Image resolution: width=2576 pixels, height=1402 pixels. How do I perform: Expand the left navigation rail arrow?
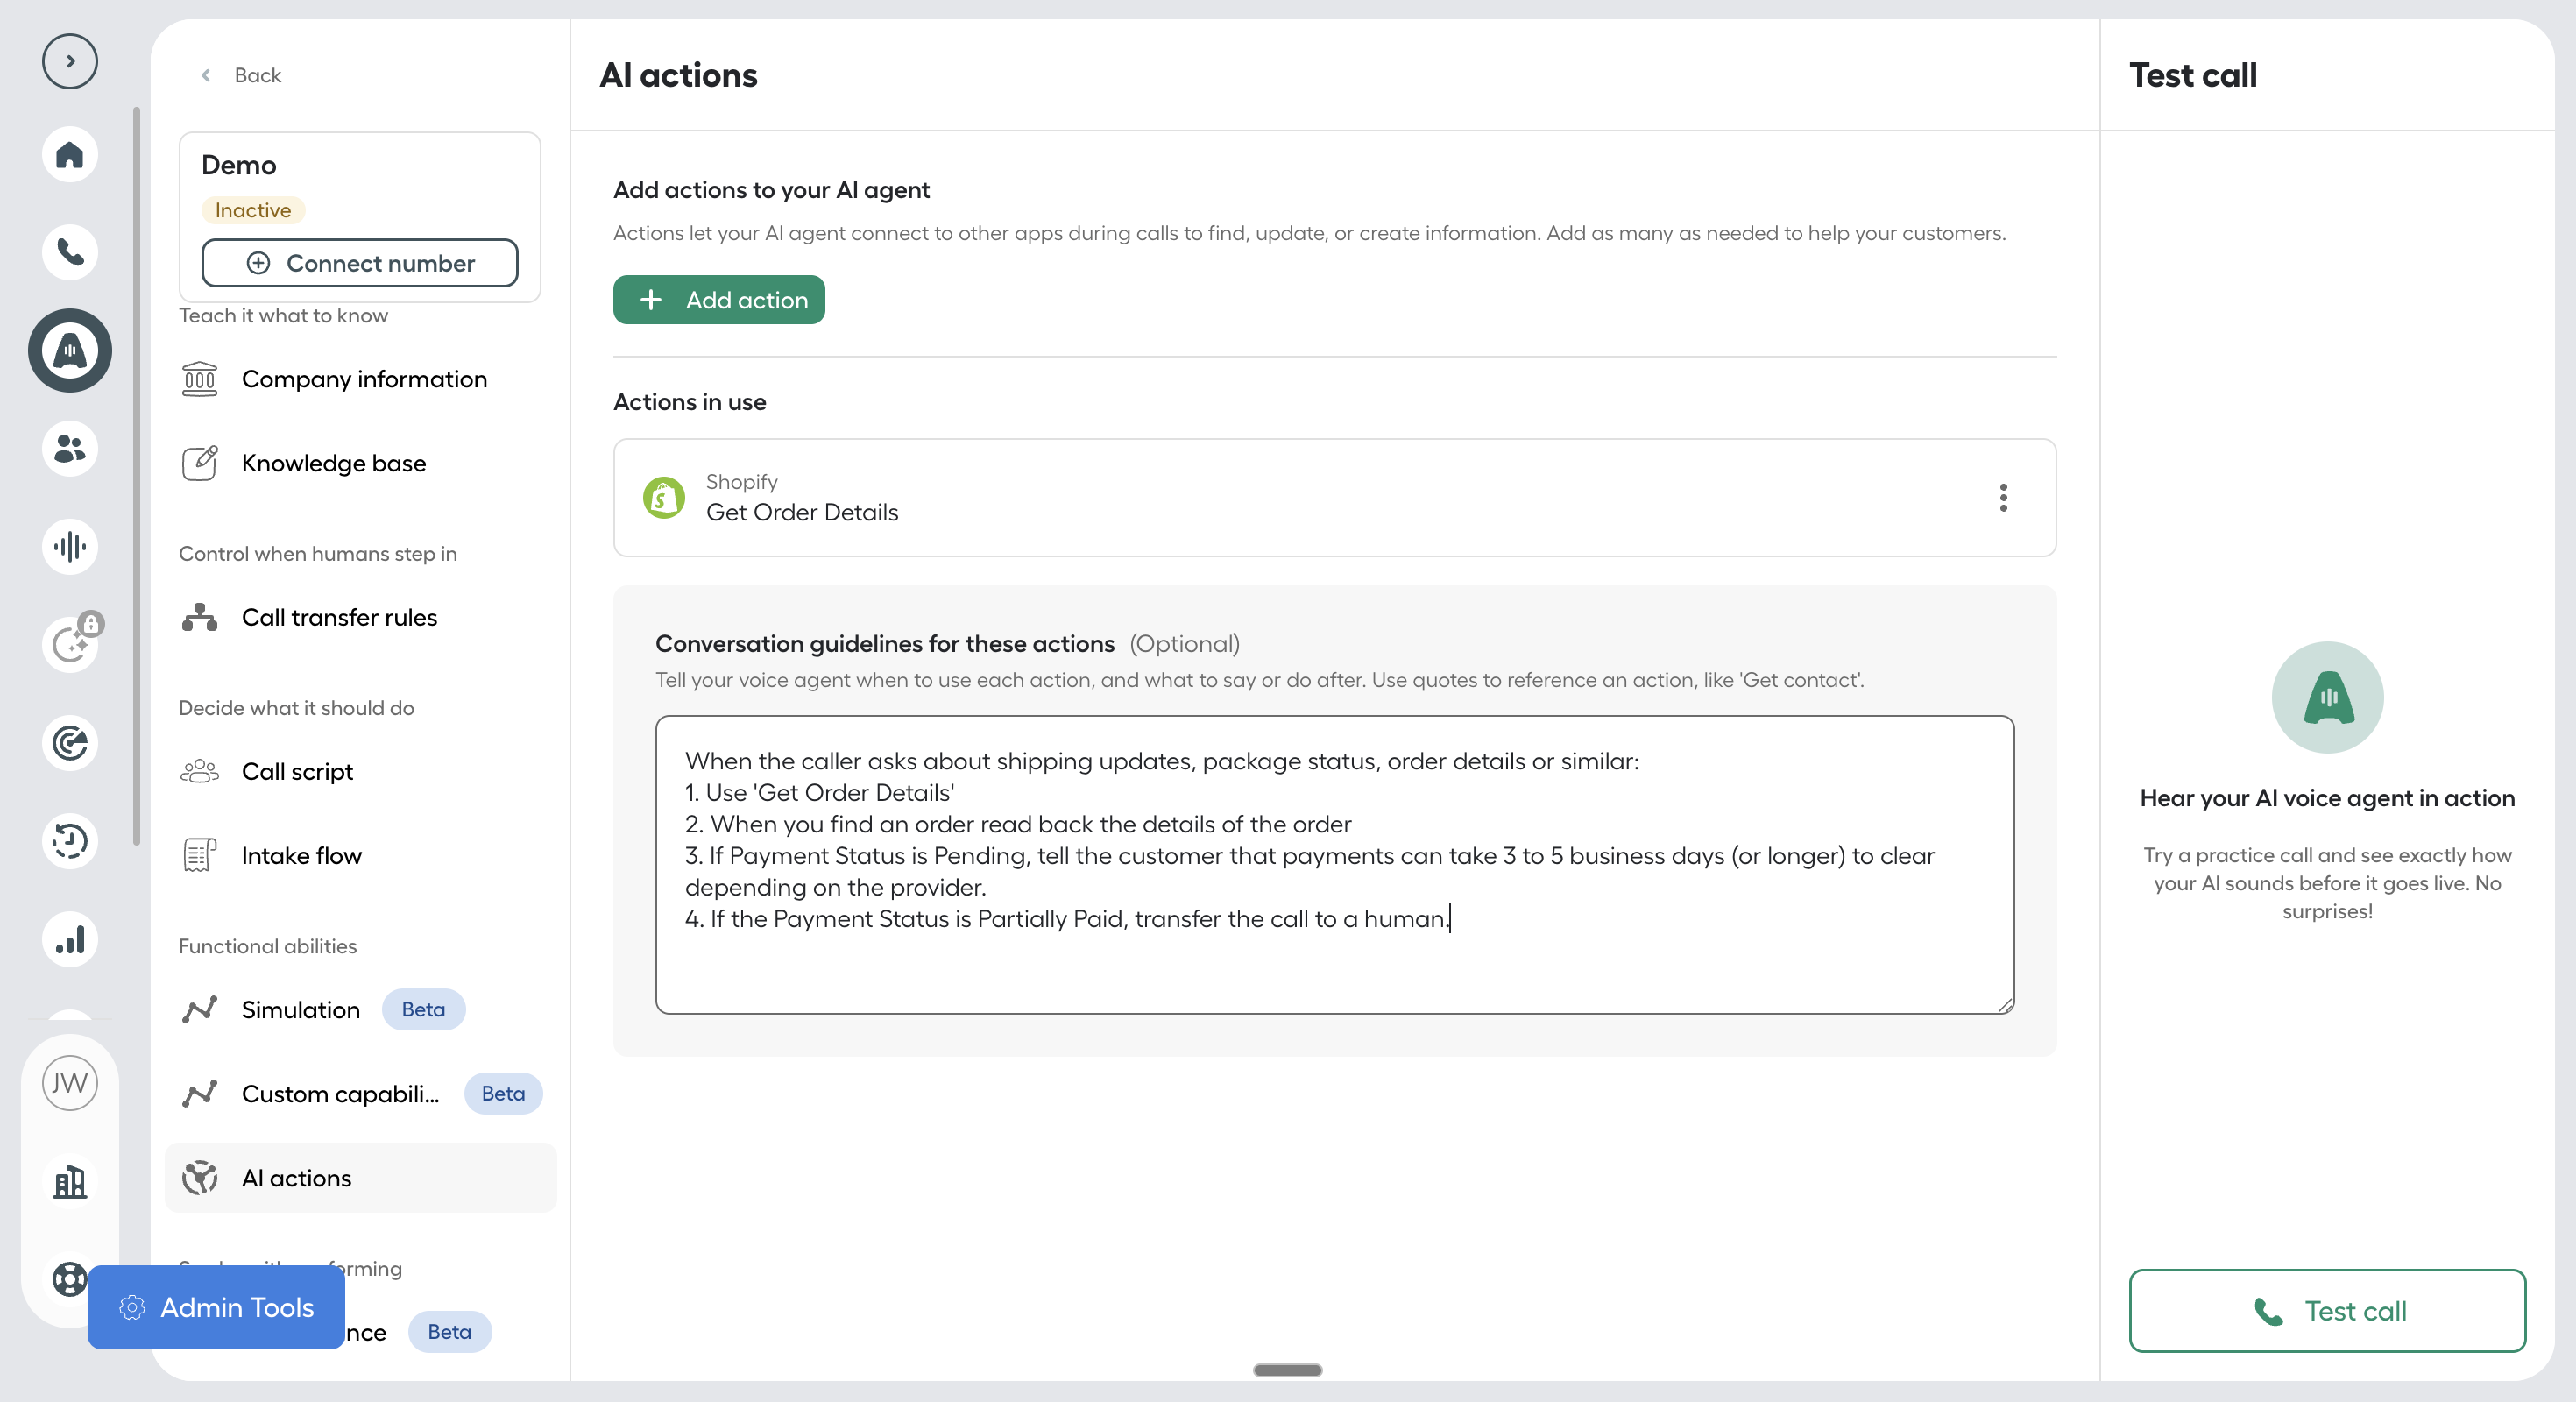(70, 61)
